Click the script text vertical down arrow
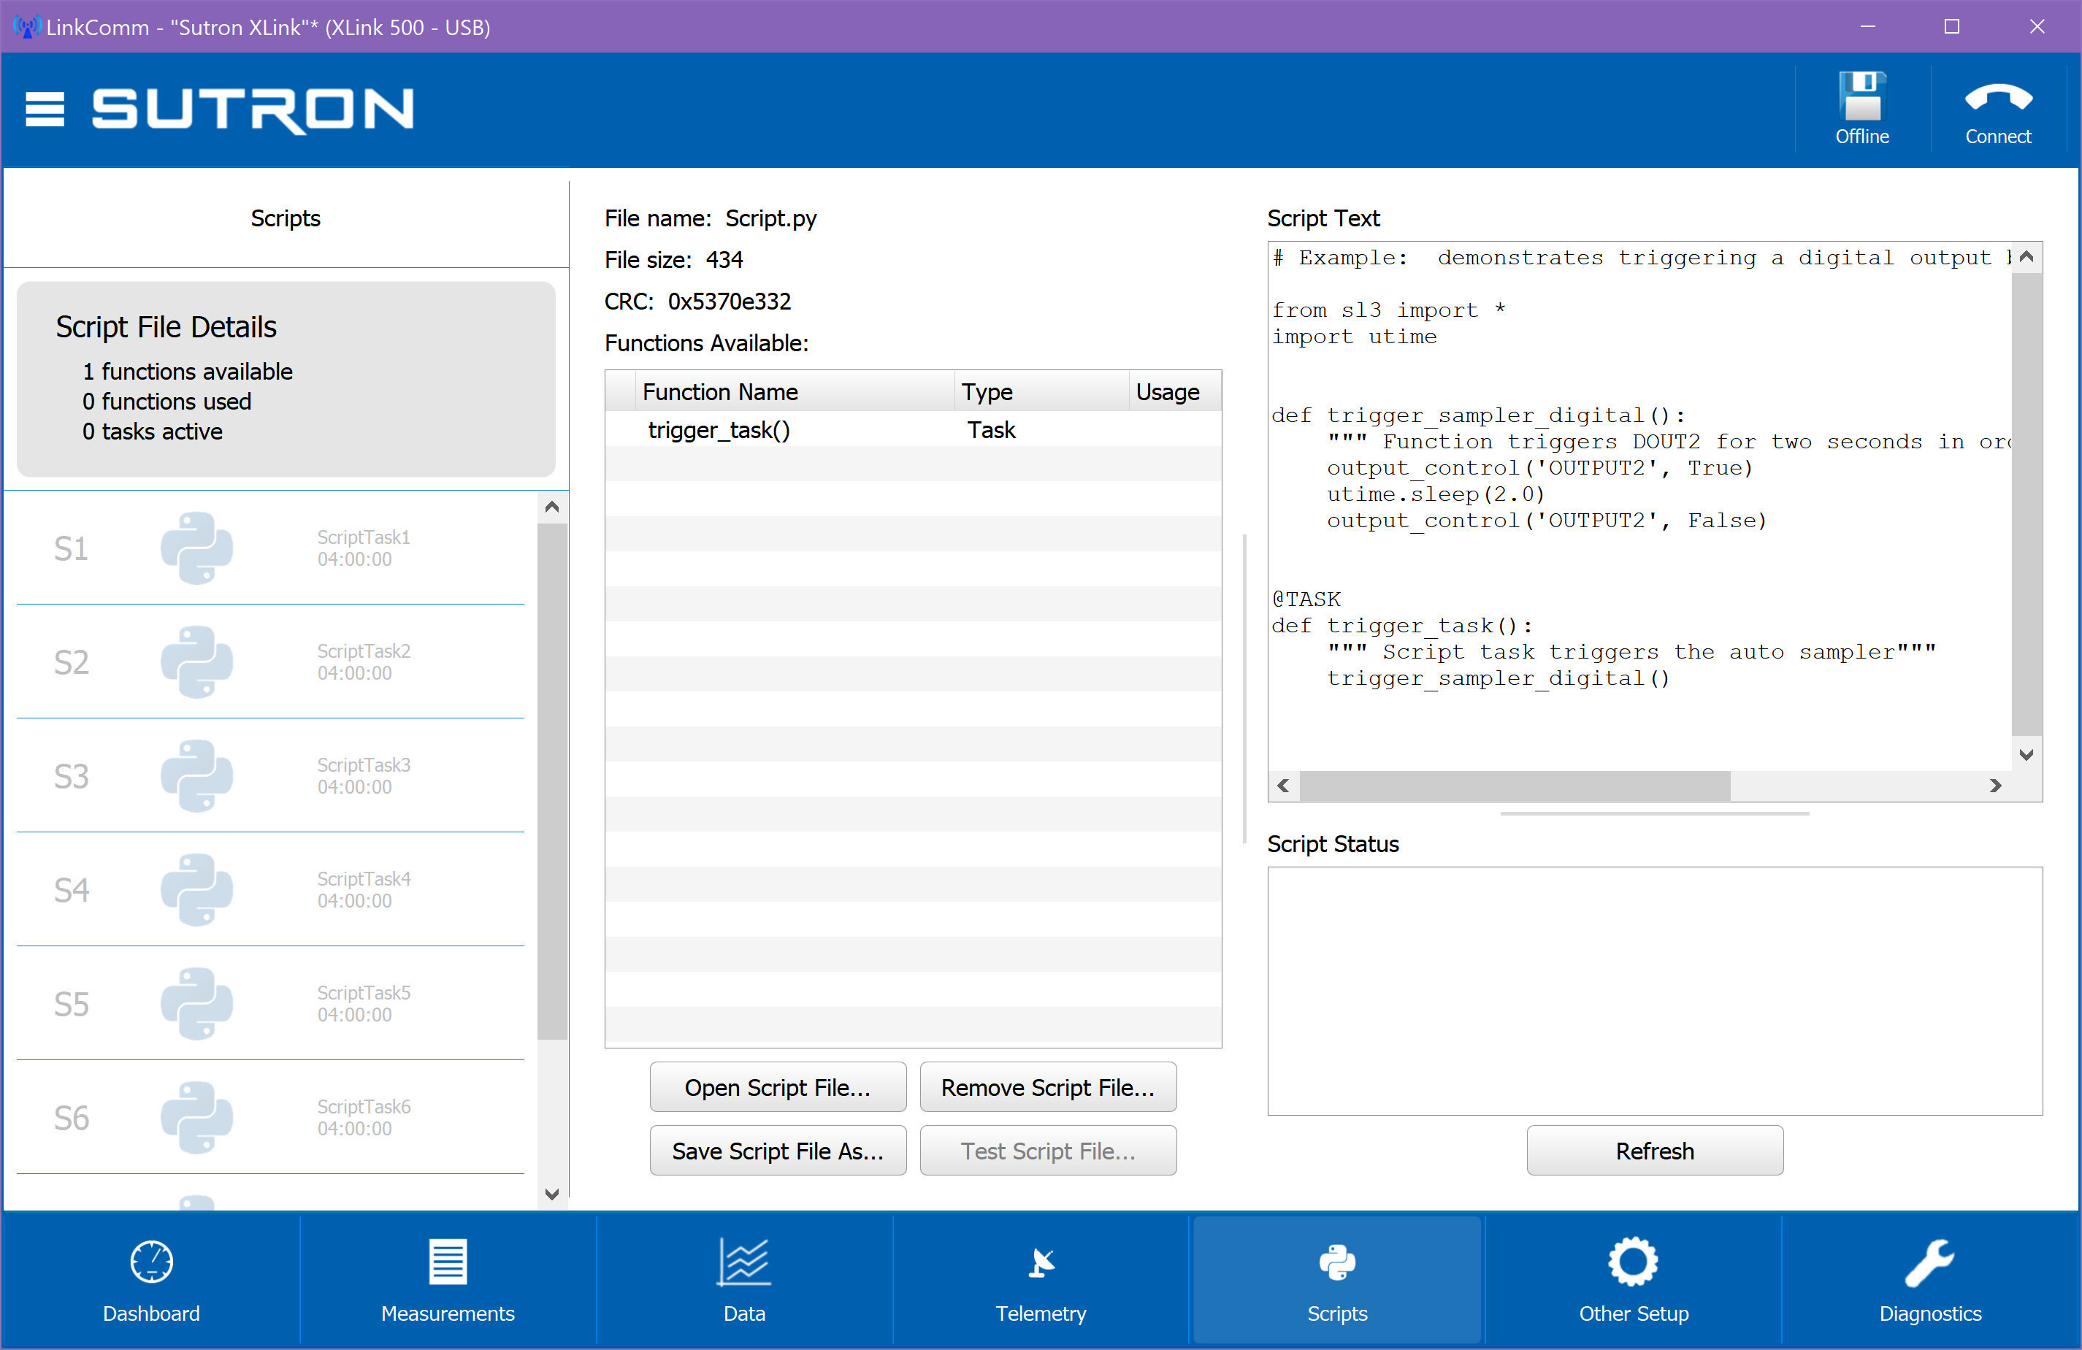Image resolution: width=2082 pixels, height=1350 pixels. point(2026,754)
